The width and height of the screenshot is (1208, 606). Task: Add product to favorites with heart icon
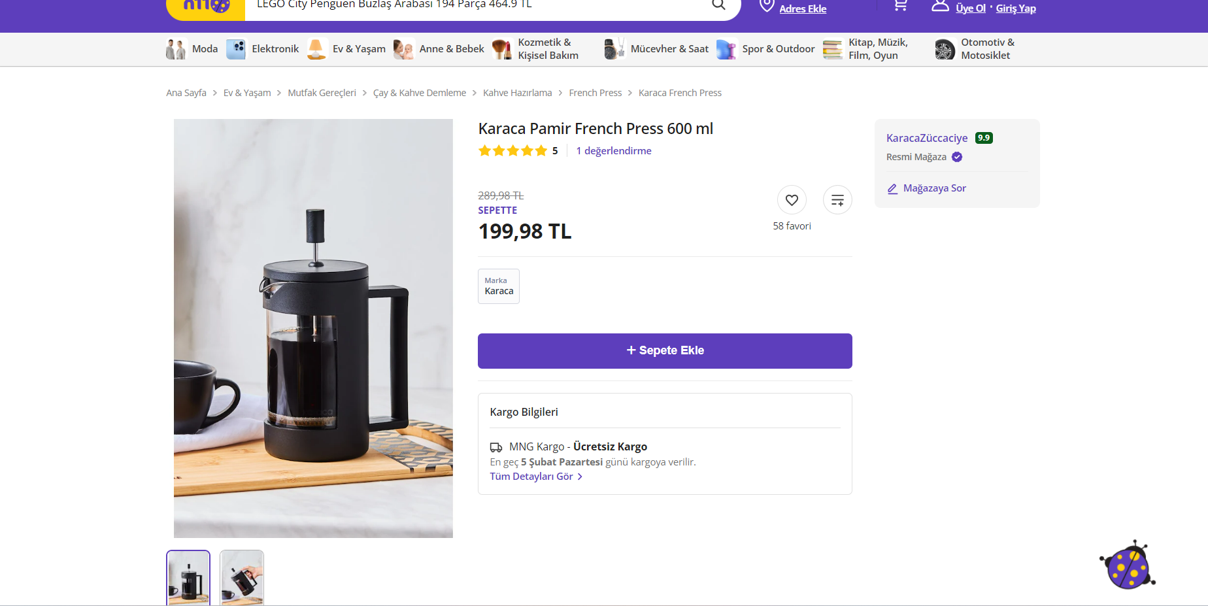point(792,200)
